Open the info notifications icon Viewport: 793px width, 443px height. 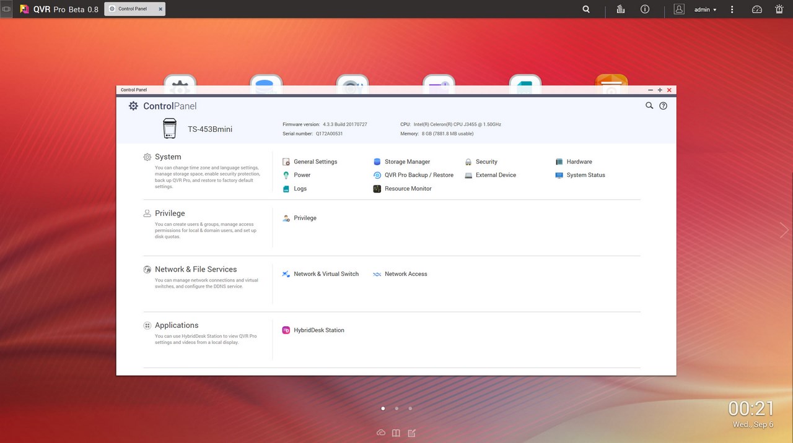(x=645, y=9)
